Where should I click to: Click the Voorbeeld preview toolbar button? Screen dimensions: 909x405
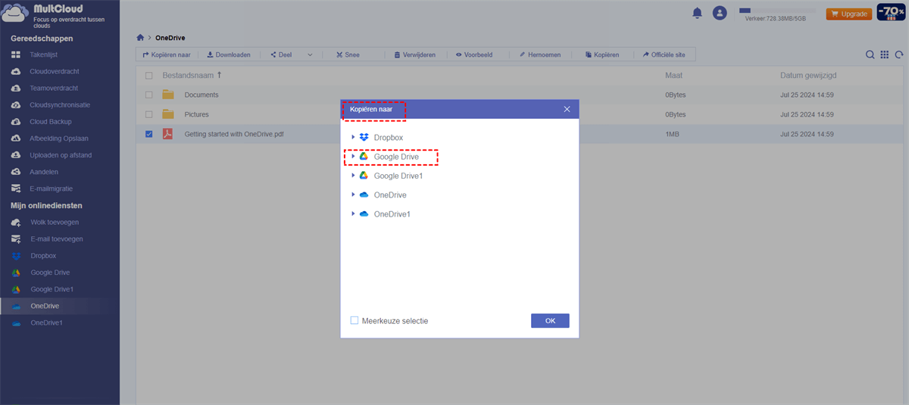473,55
